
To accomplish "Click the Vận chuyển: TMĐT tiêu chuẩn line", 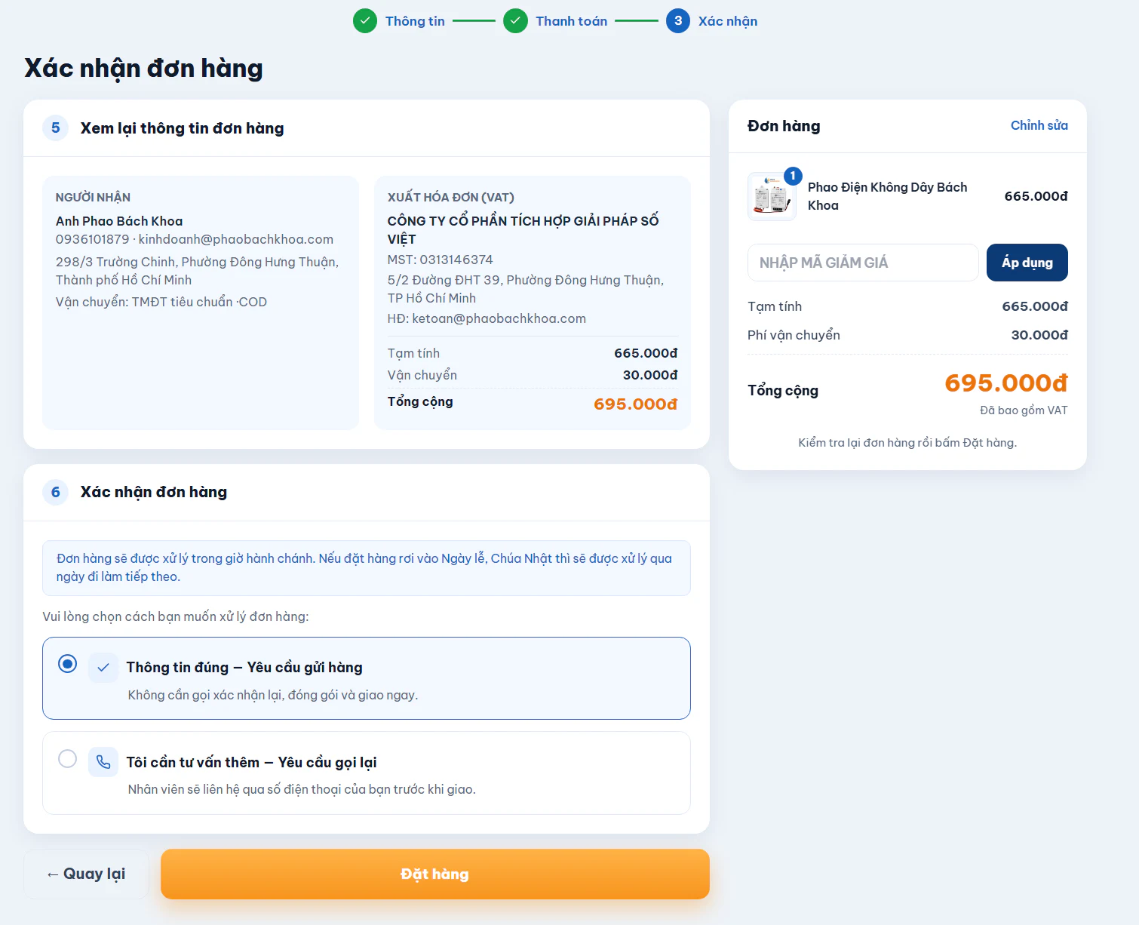I will (161, 302).
